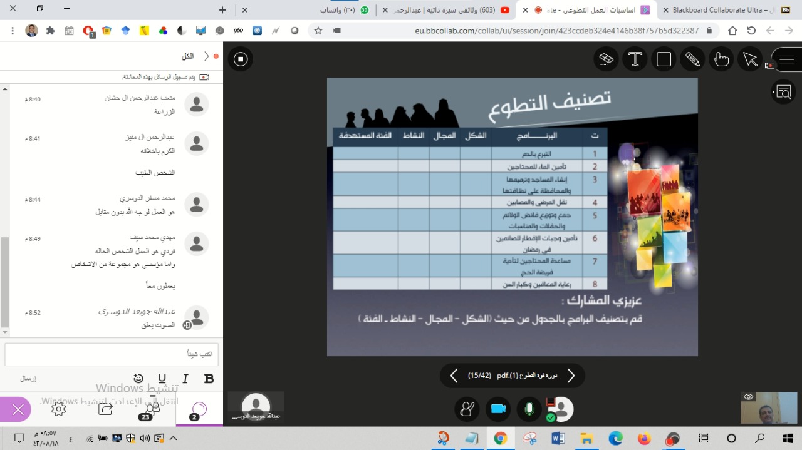Select the Text tool
This screenshot has width=802, height=450.
click(635, 59)
